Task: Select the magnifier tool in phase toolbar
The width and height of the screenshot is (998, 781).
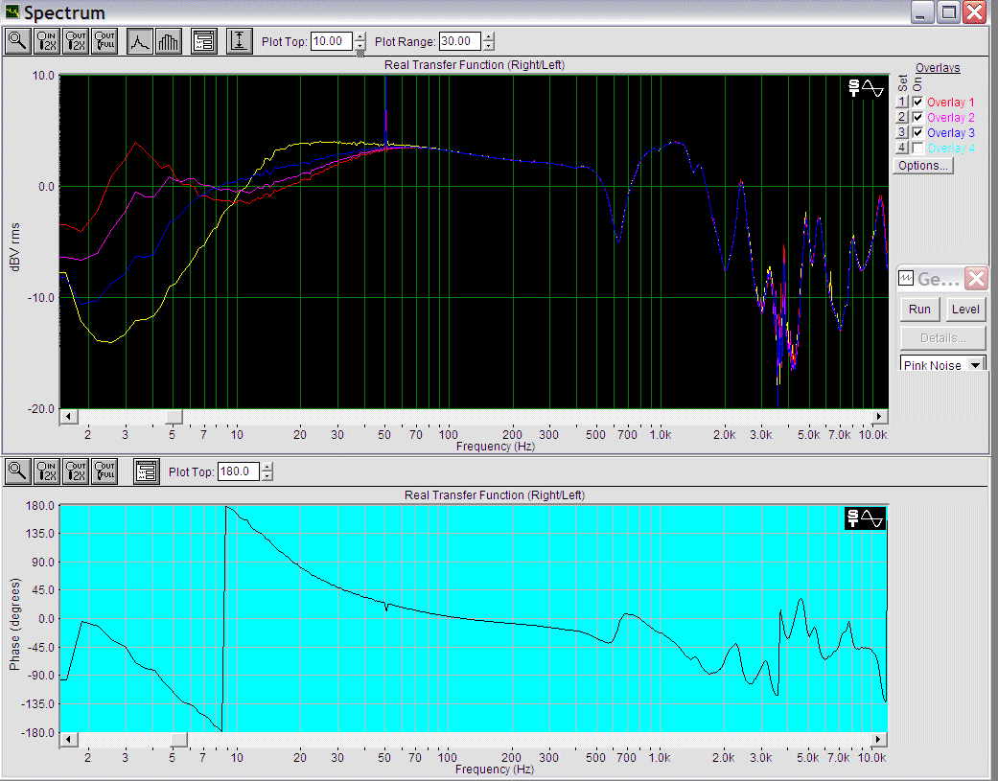Action: coord(18,471)
